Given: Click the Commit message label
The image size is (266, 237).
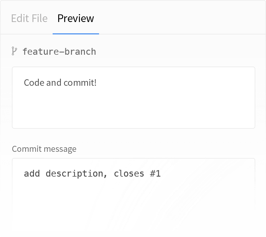Looking at the screenshot, I should (x=44, y=149).
